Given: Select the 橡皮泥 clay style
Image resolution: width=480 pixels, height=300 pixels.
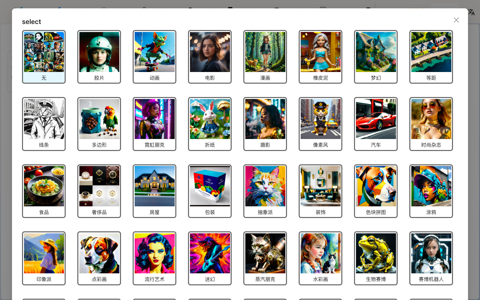Looking at the screenshot, I should point(320,57).
